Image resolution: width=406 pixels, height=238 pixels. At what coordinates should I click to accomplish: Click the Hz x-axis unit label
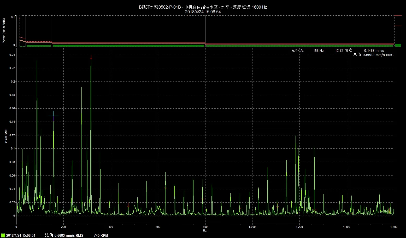(205, 230)
